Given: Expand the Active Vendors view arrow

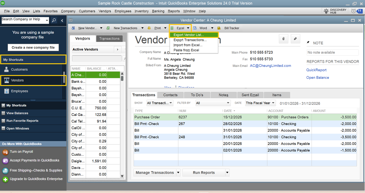Looking at the screenshot, I should [x=117, y=50].
